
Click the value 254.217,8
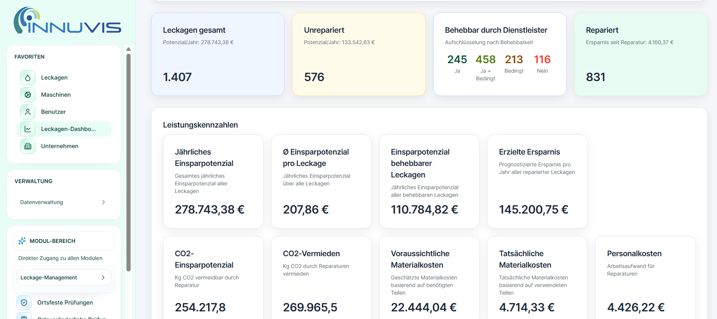point(200,307)
